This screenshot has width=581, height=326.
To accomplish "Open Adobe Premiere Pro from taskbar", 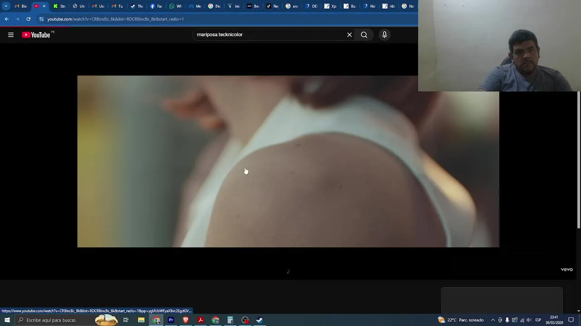I will (171, 320).
